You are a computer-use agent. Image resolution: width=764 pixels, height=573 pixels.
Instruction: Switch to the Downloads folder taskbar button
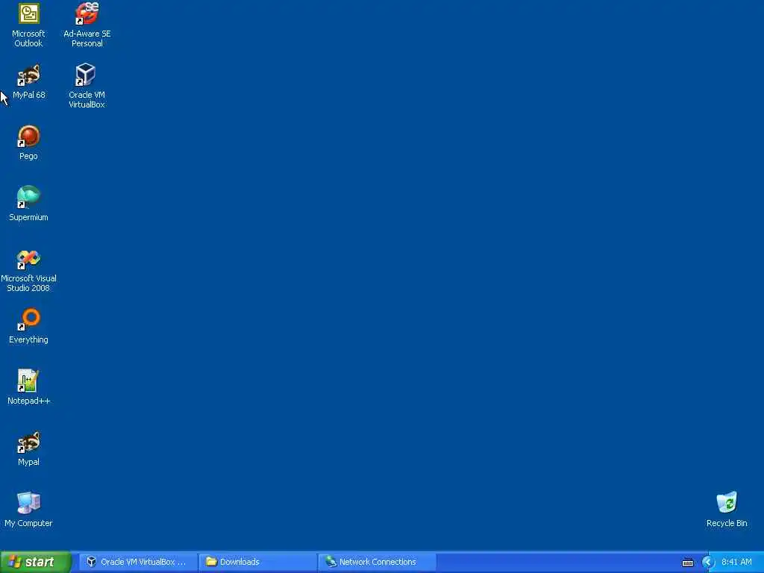click(x=257, y=562)
